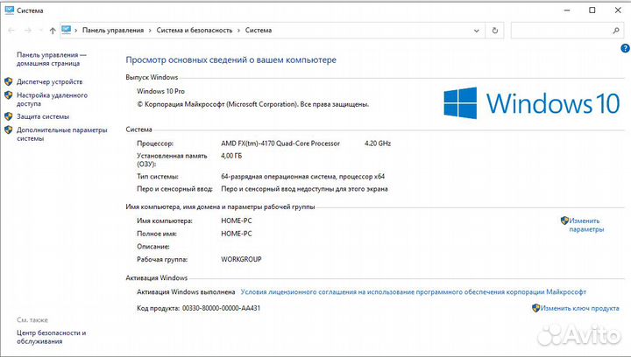The image size is (631, 357).
Task: Open 'Центр безопасности и обслуживания' link
Action: [x=51, y=337]
